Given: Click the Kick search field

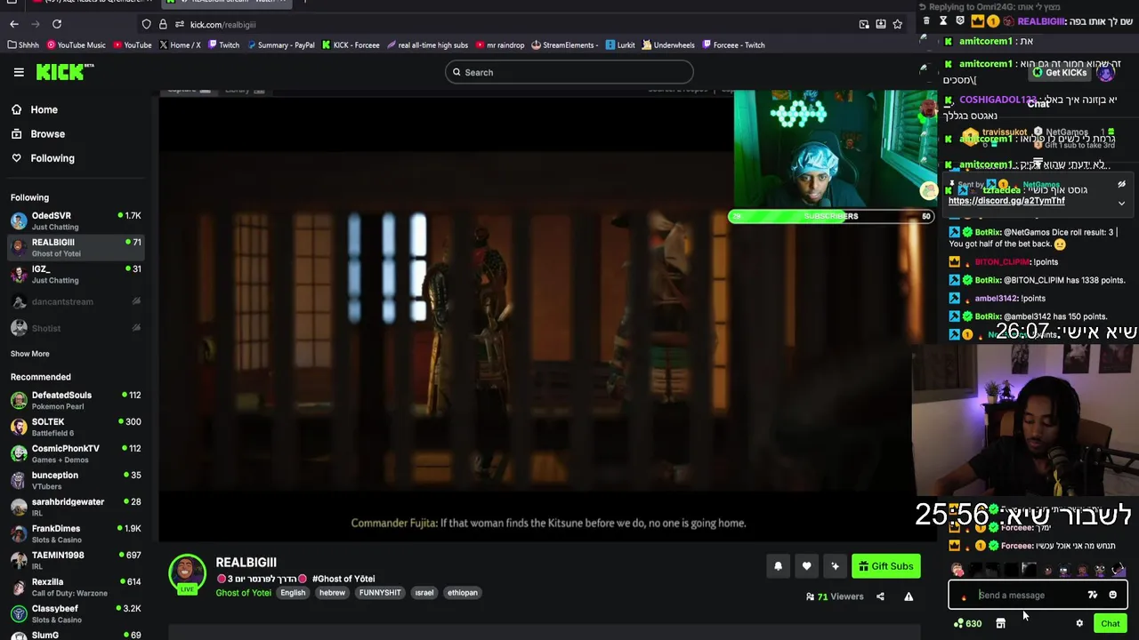Looking at the screenshot, I should click(x=569, y=72).
